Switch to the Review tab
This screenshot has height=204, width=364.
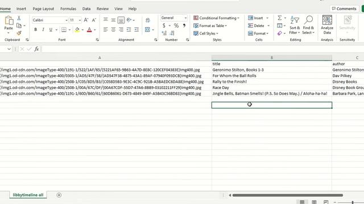102,9
